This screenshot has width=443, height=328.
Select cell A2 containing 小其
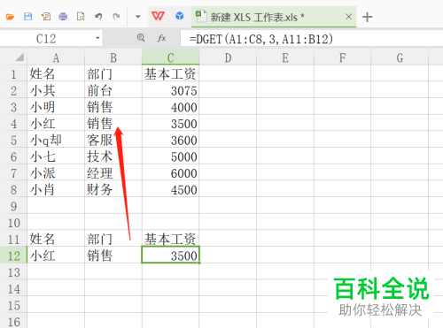coord(56,90)
